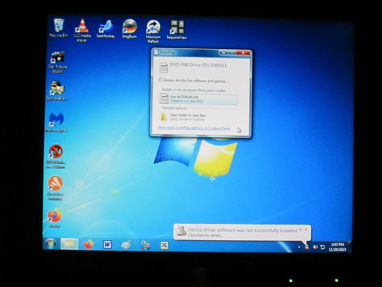The image size is (382, 287).
Task: Click the device install error tray icon
Action: (x=307, y=247)
